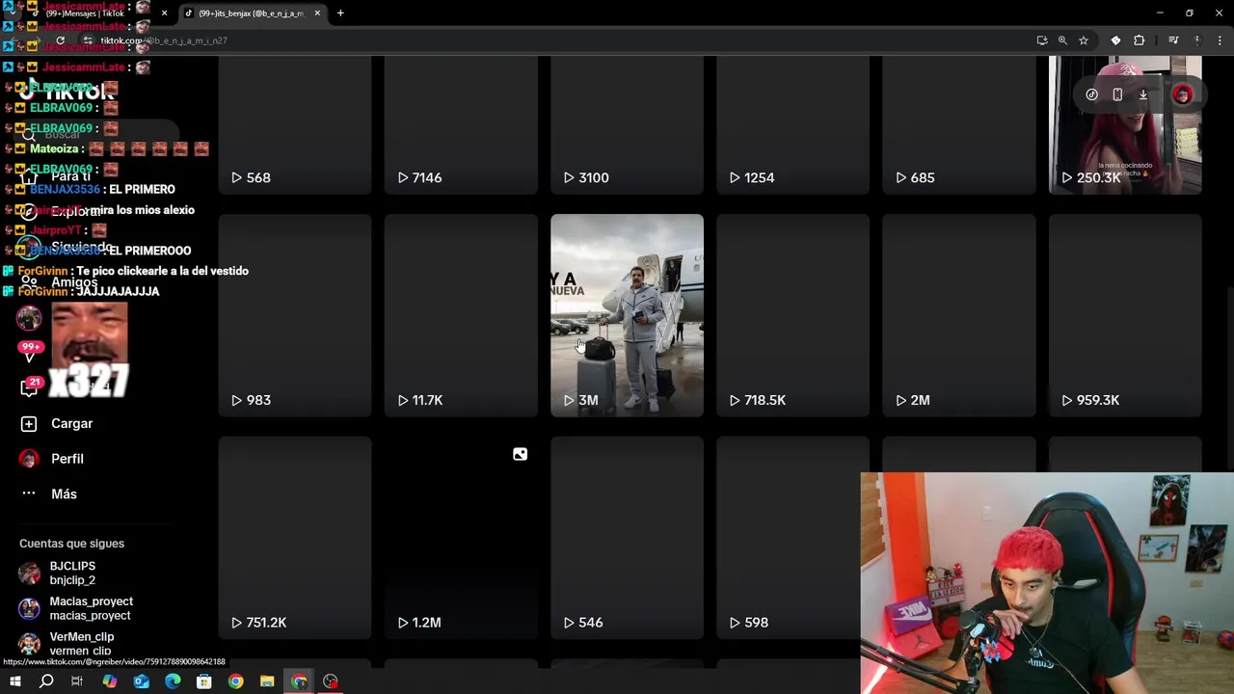Image resolution: width=1234 pixels, height=694 pixels.
Task: Open the video with 546 views
Action: pos(627,538)
